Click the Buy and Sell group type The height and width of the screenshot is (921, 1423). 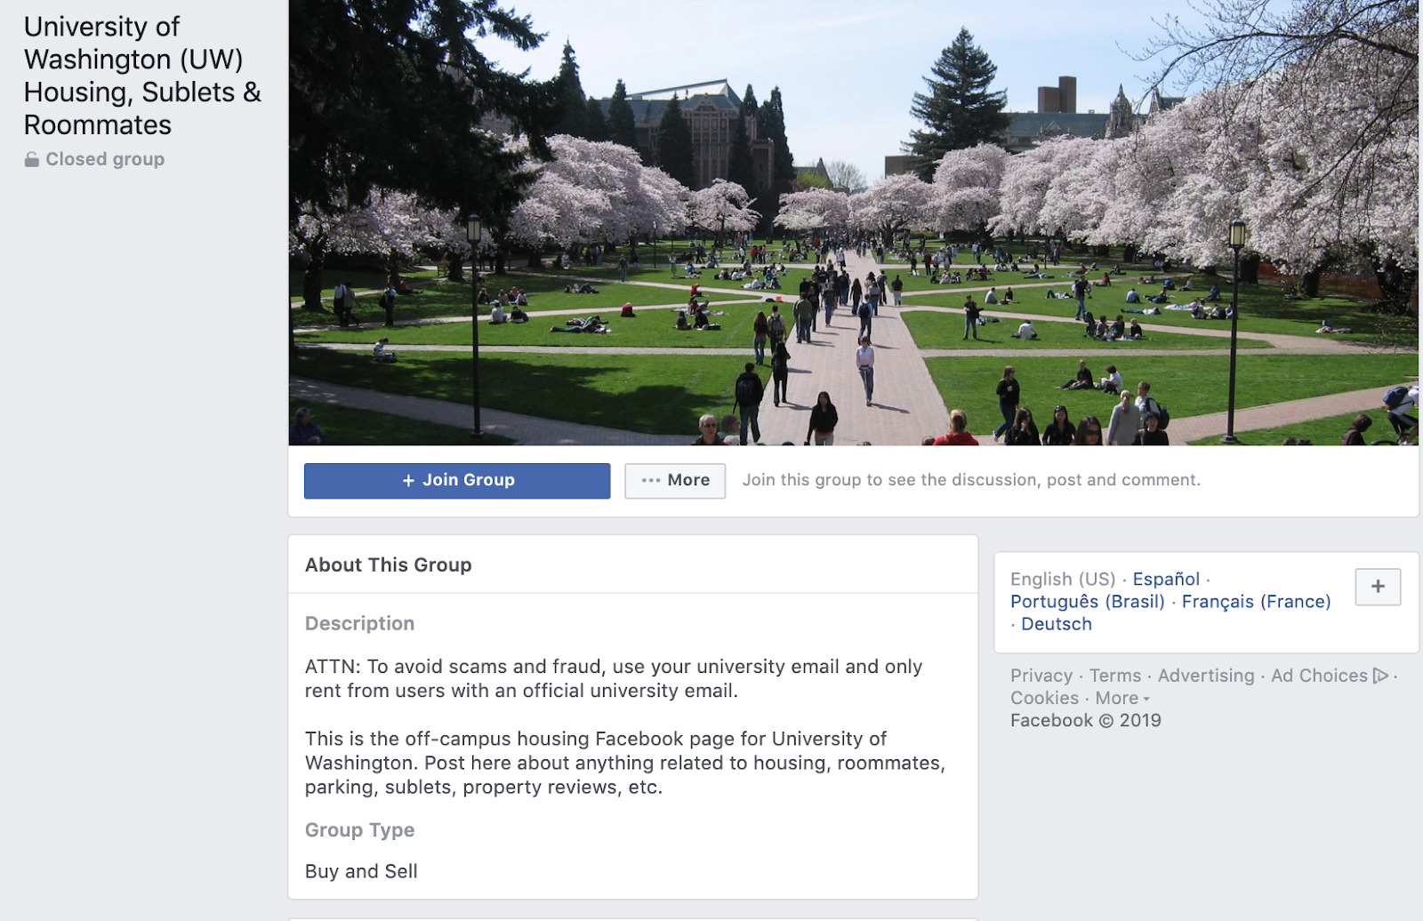coord(361,872)
